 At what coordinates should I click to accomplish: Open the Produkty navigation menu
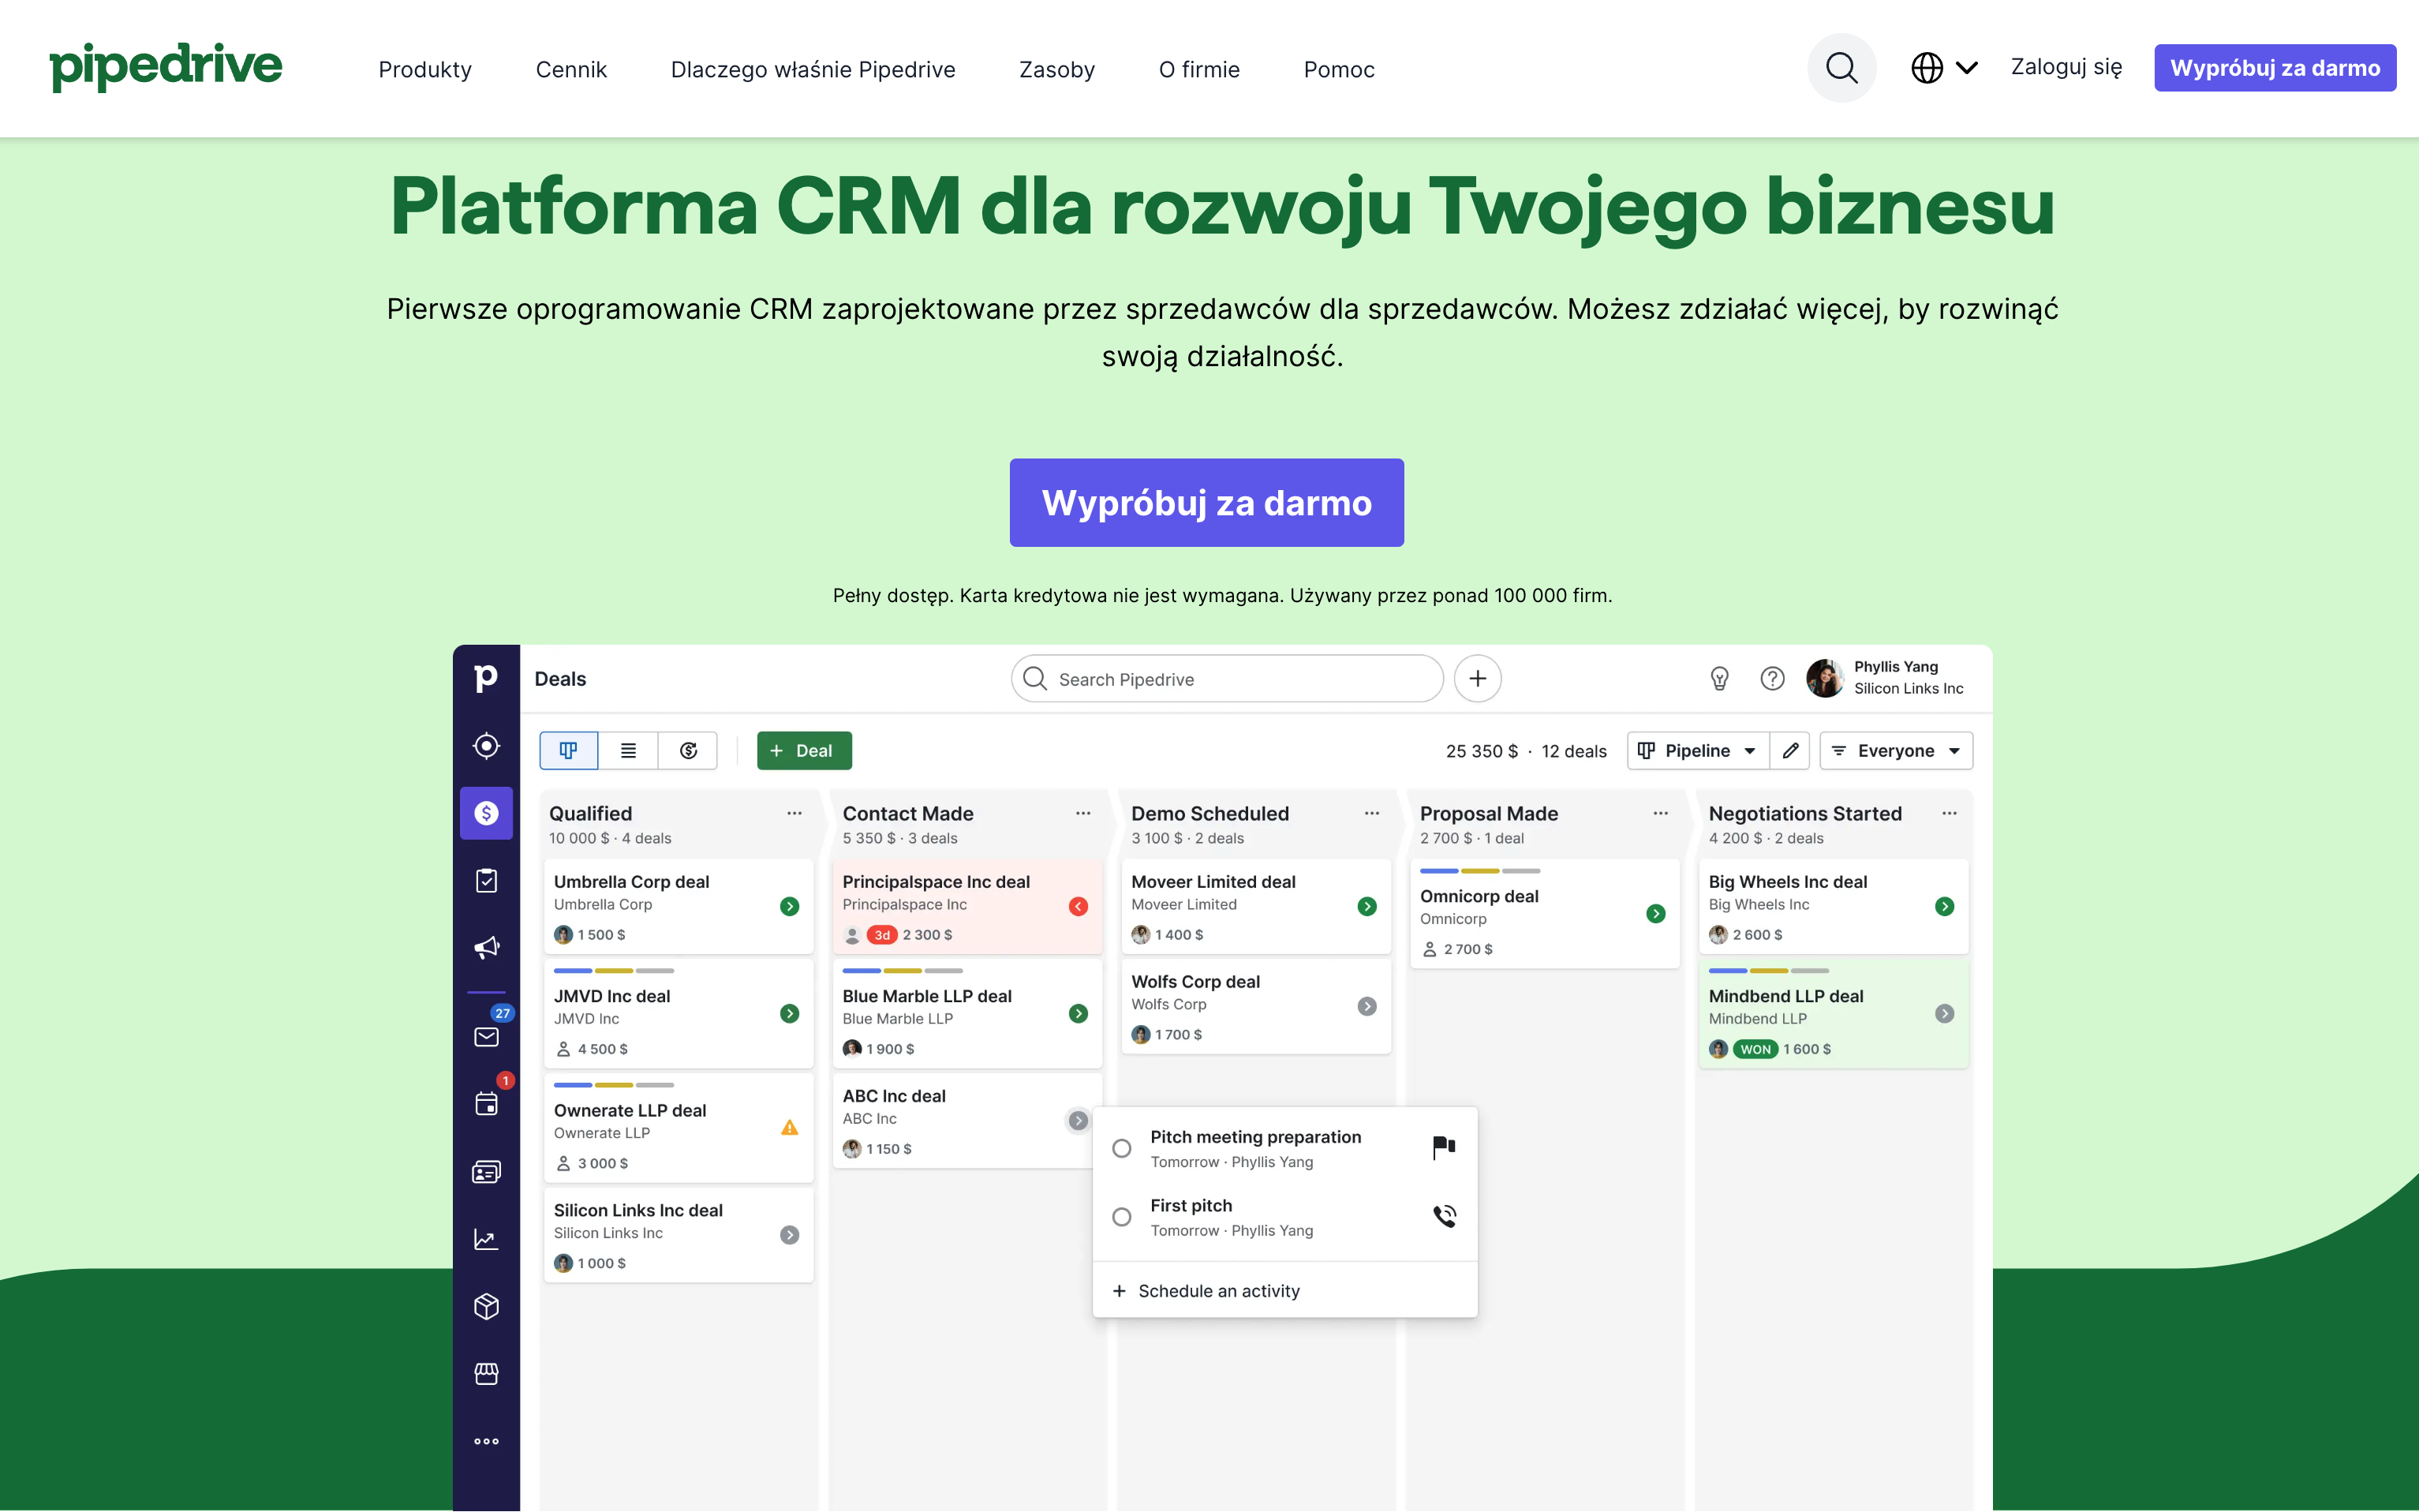425,68
